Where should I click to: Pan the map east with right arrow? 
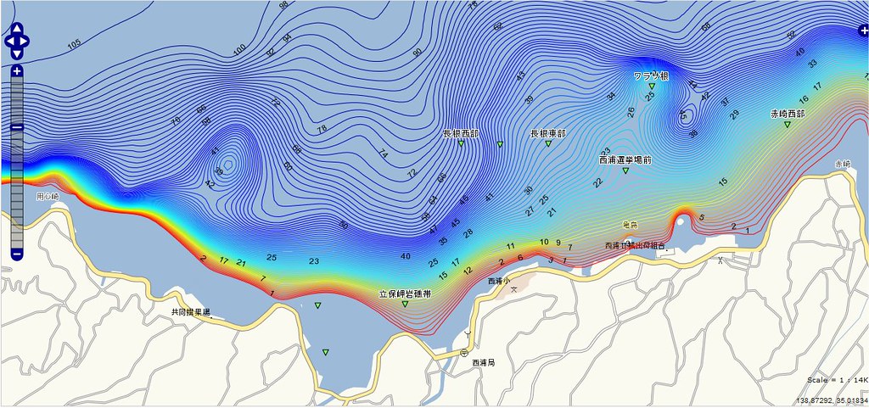pos(24,41)
